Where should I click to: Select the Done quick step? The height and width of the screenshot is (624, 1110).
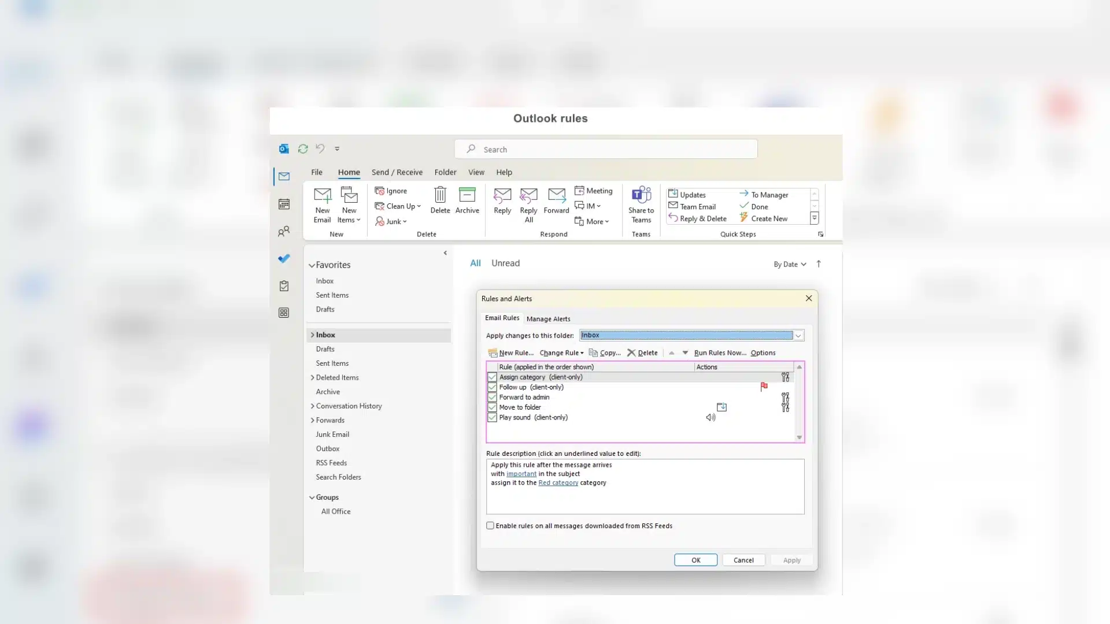[x=753, y=206]
